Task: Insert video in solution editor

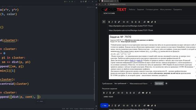Action: [x=143, y=93]
